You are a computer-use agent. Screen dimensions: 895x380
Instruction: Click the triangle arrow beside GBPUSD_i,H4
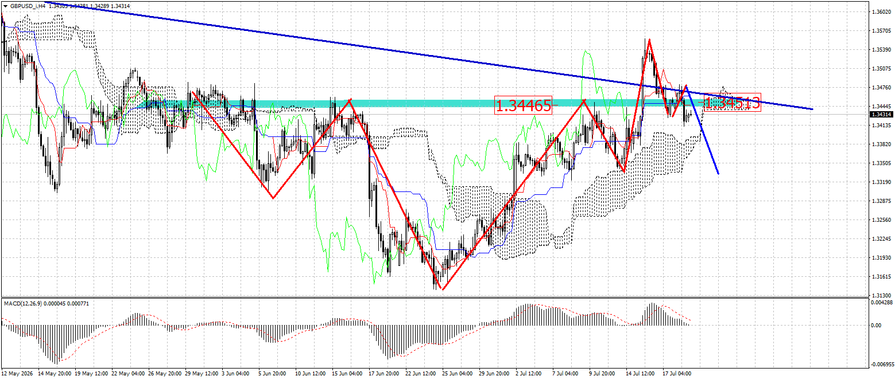pyautogui.click(x=5, y=5)
